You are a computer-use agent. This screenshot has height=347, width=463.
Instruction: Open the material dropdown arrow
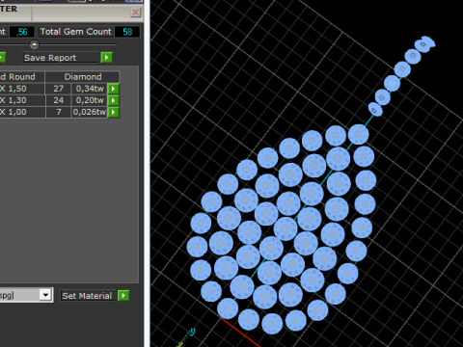(x=46, y=295)
